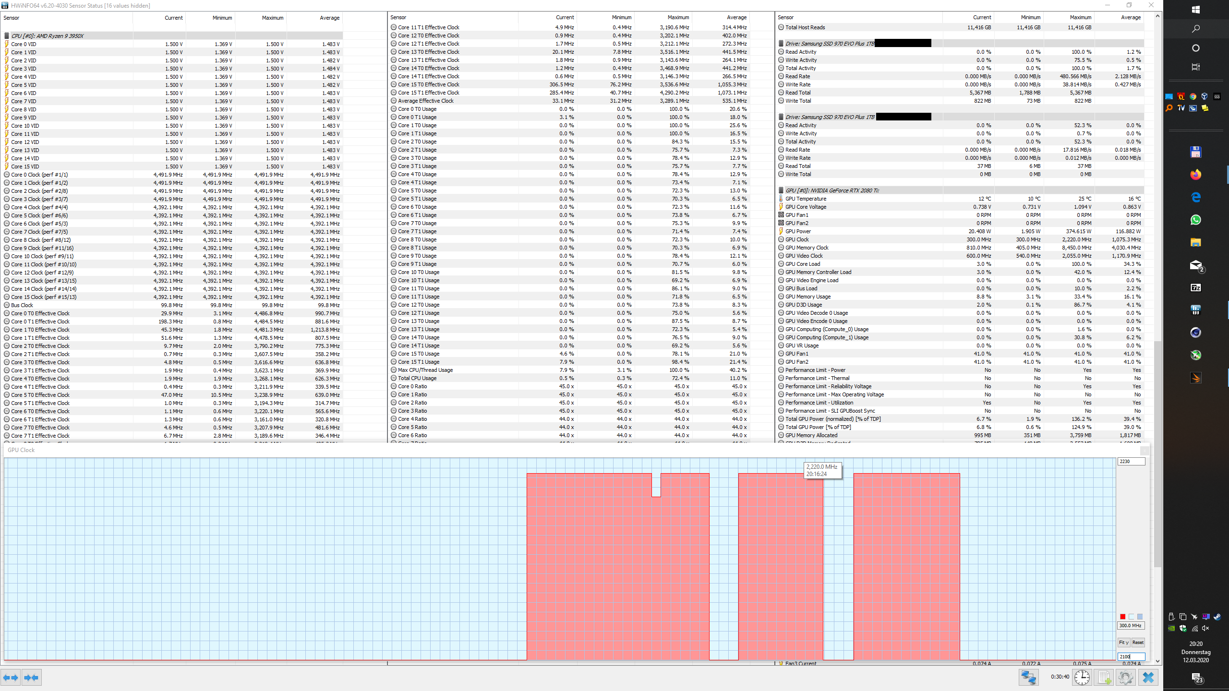Pick the red graph line color swatch
This screenshot has height=691, width=1229.
(1122, 617)
